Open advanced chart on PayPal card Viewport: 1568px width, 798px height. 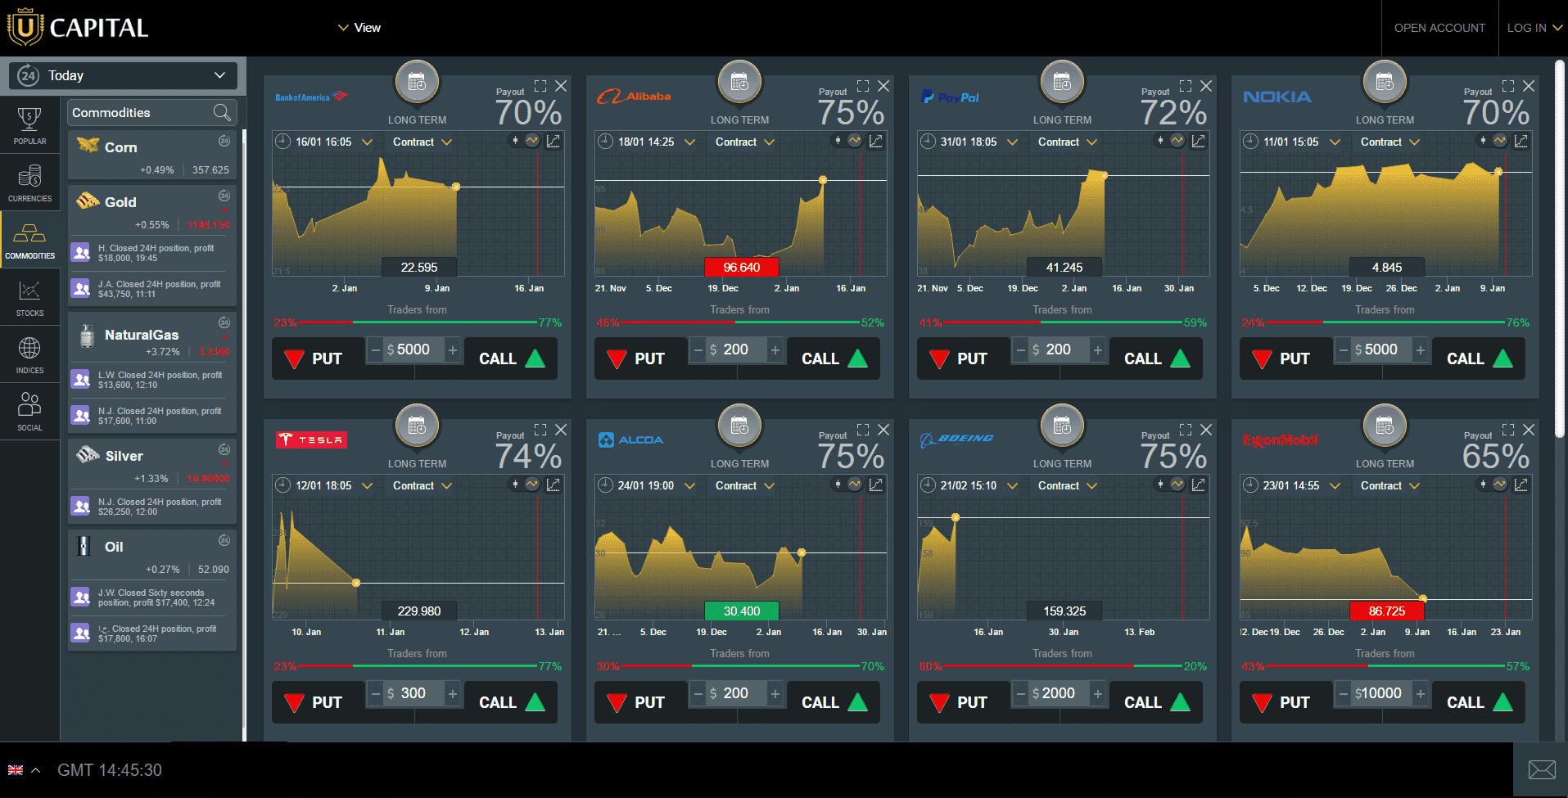coord(1199,141)
